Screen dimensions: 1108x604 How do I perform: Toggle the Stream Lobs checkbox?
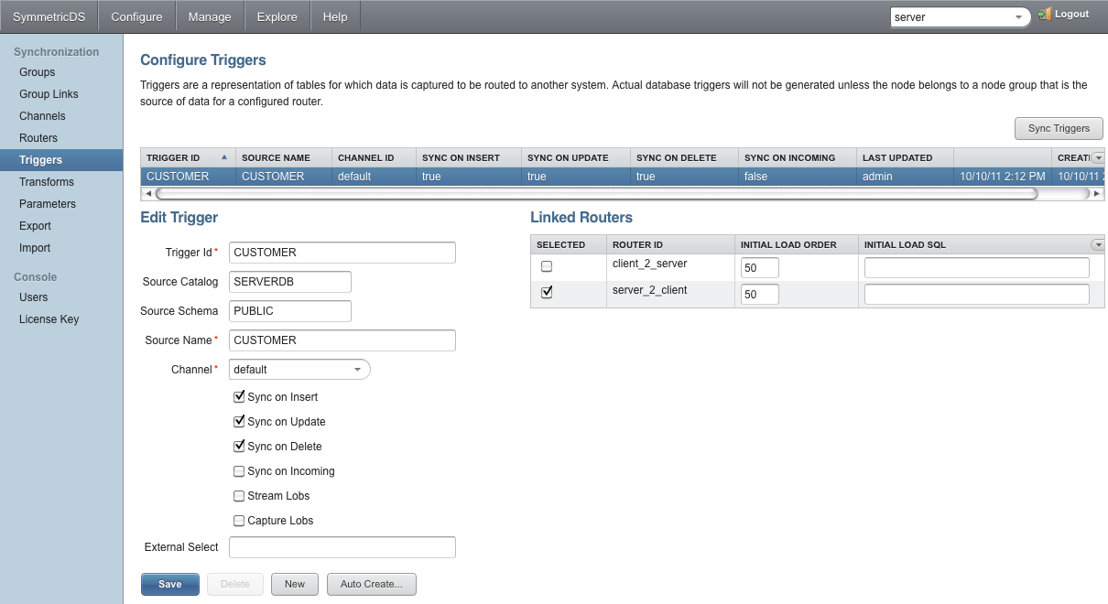click(239, 496)
